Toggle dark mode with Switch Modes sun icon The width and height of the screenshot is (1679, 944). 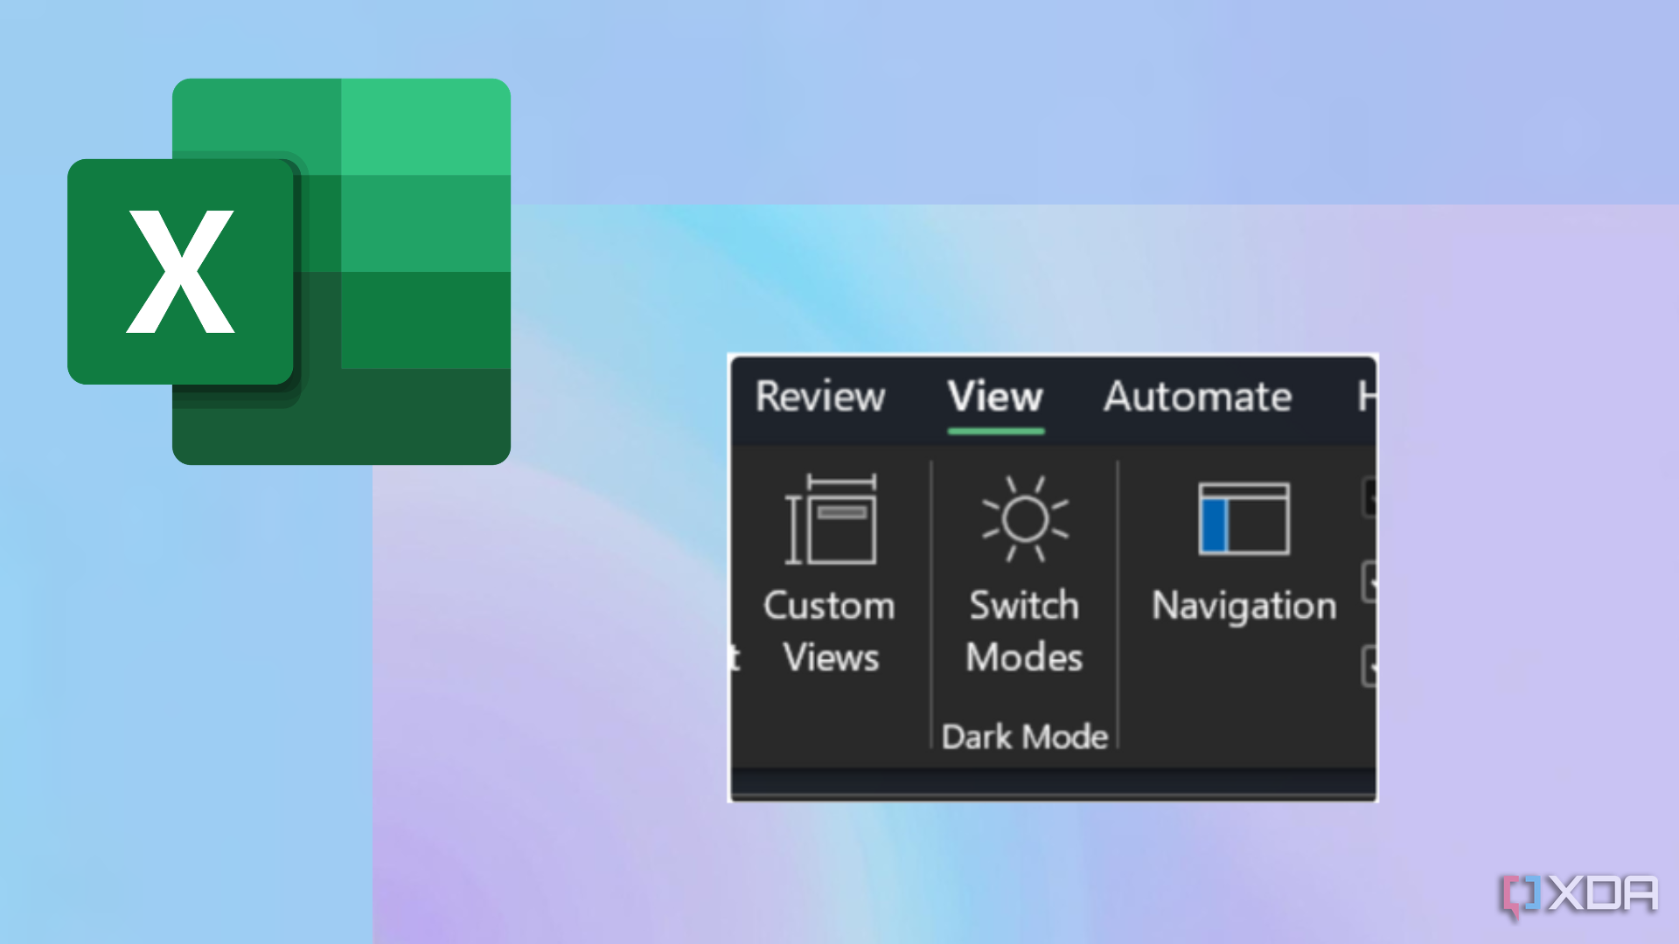click(x=1025, y=518)
